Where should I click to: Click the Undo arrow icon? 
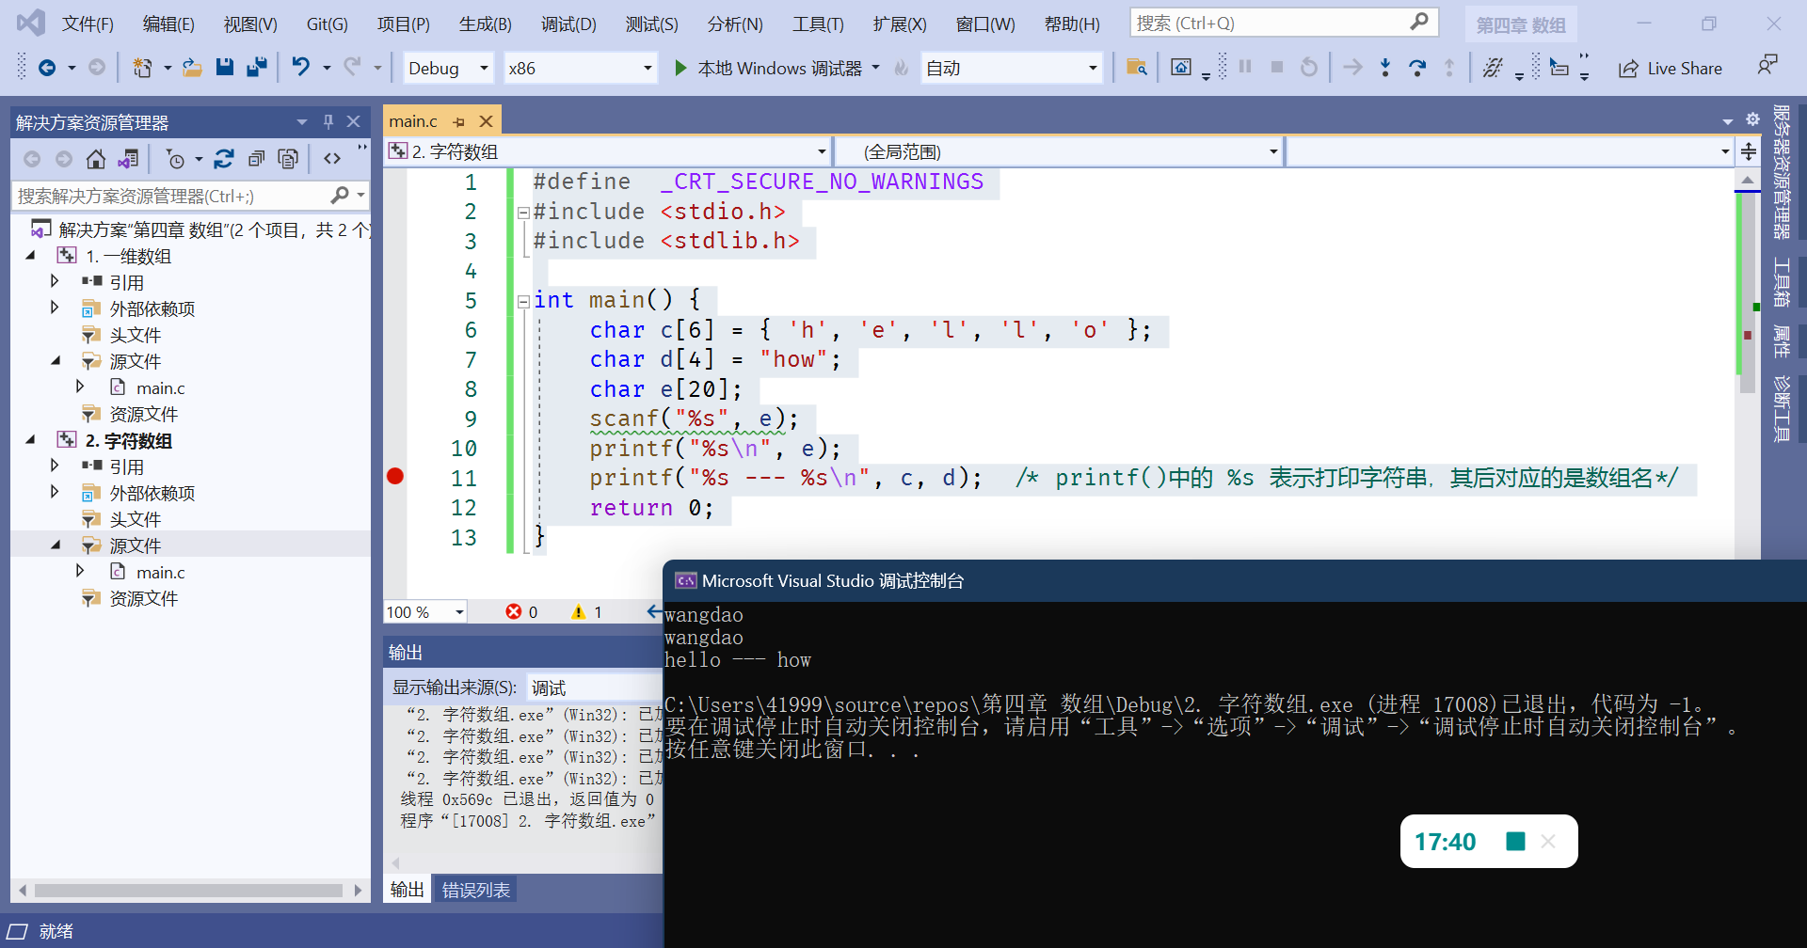click(x=300, y=68)
